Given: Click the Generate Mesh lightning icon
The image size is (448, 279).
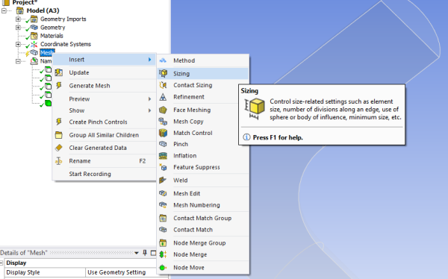Looking at the screenshot, I should (x=59, y=85).
